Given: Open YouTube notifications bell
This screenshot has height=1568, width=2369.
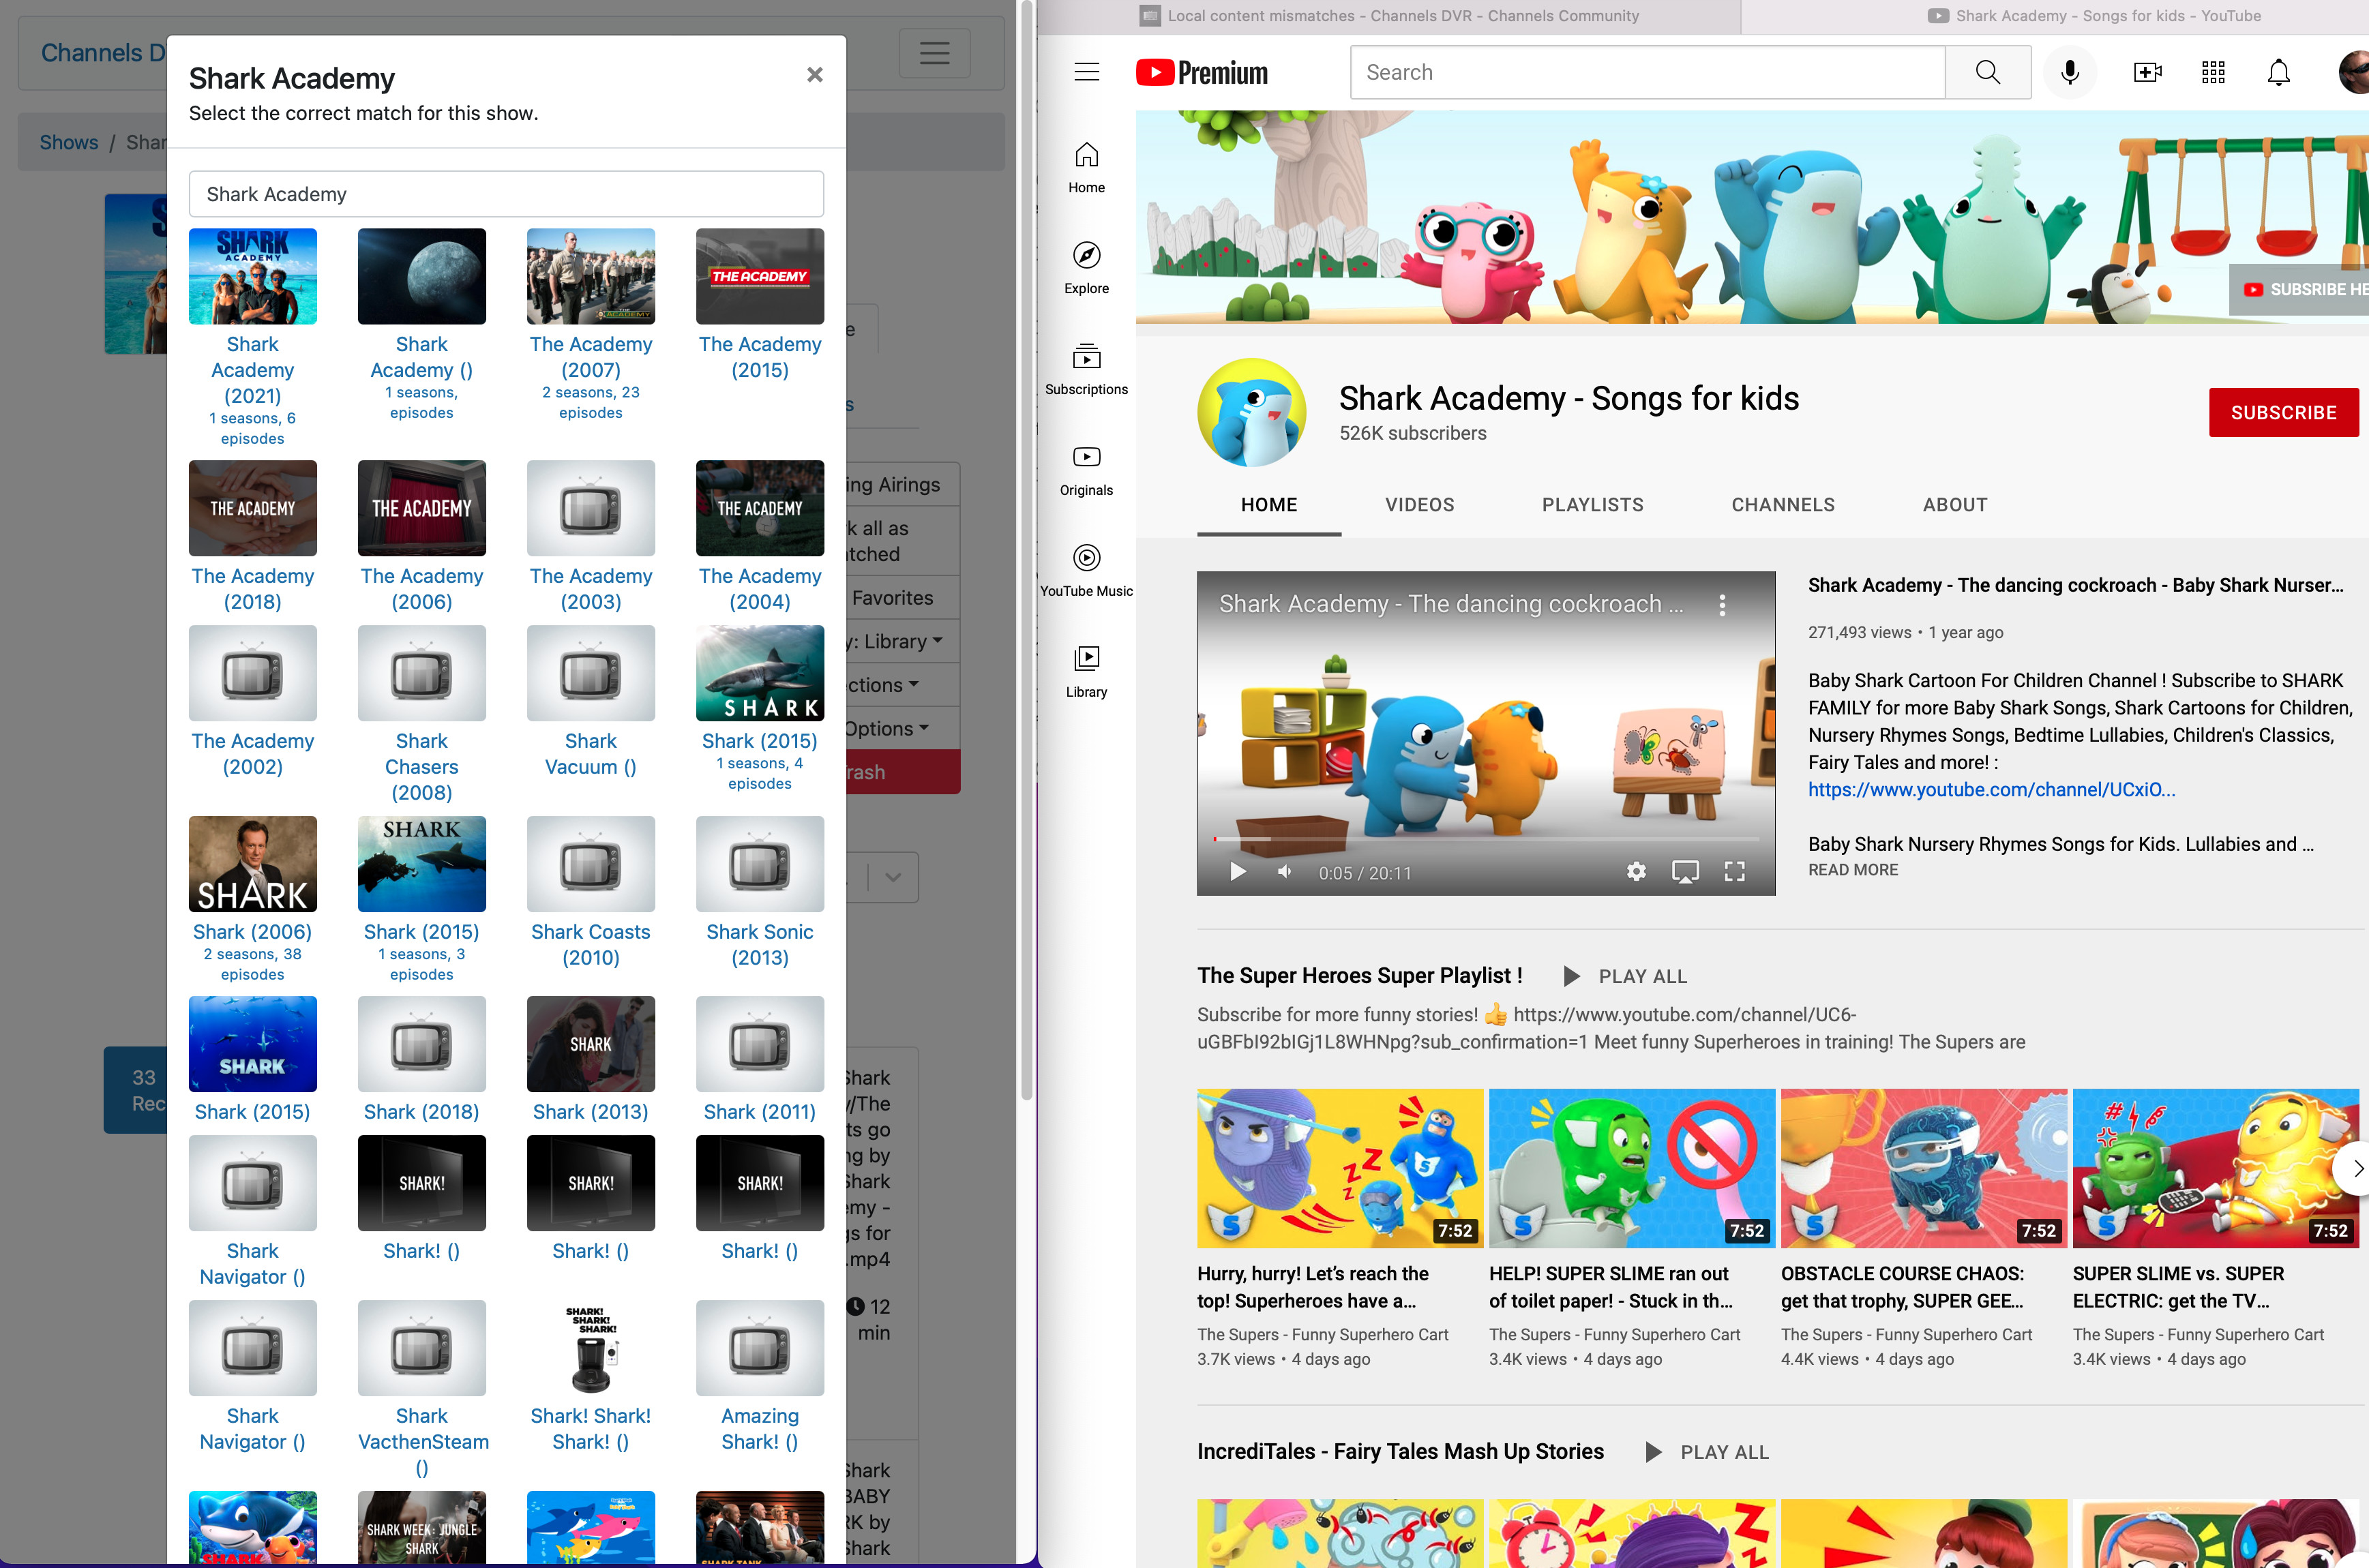Looking at the screenshot, I should coord(2278,72).
